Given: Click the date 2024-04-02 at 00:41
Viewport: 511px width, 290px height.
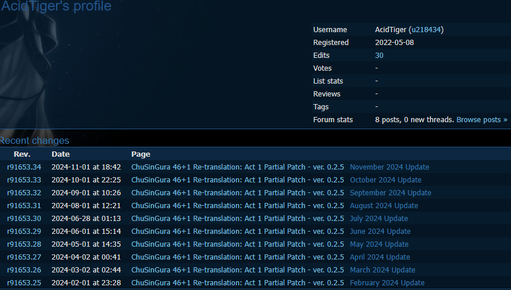Looking at the screenshot, I should 86,257.
